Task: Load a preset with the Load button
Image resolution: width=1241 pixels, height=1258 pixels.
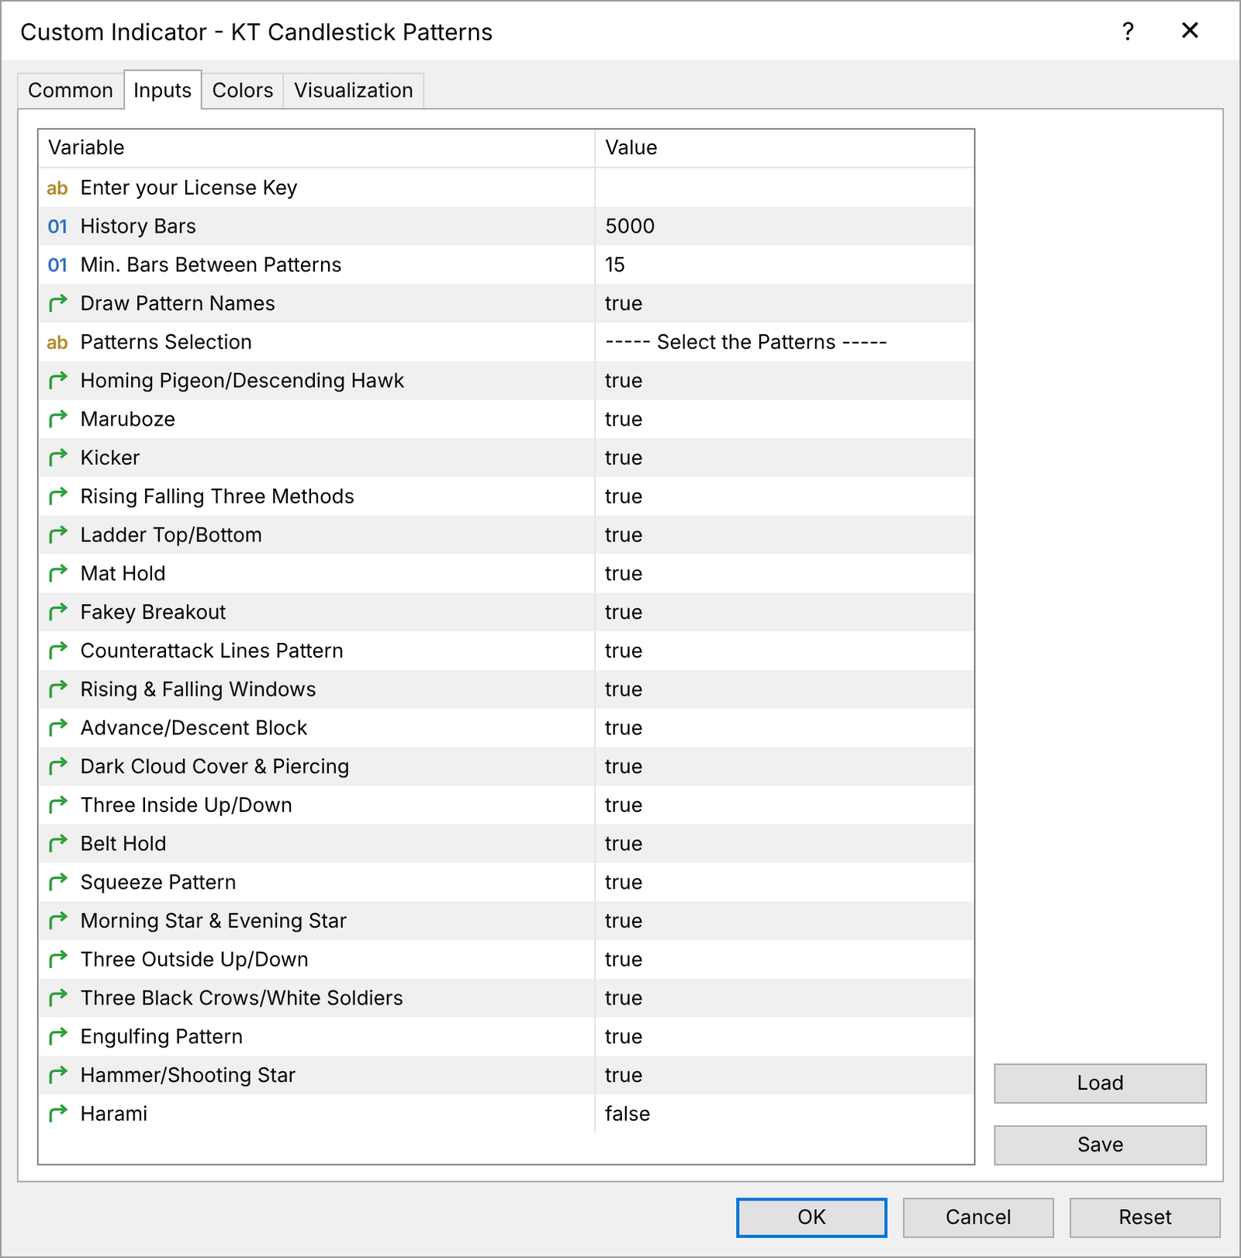Action: click(1100, 1083)
